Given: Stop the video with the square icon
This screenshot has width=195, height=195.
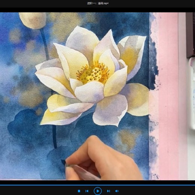Looking at the screenshot, I should pos(79,191).
